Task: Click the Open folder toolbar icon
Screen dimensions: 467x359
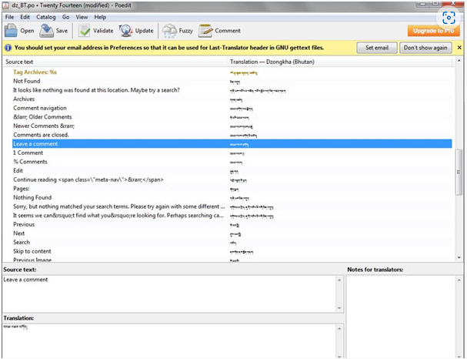Action: pyautogui.click(x=12, y=31)
